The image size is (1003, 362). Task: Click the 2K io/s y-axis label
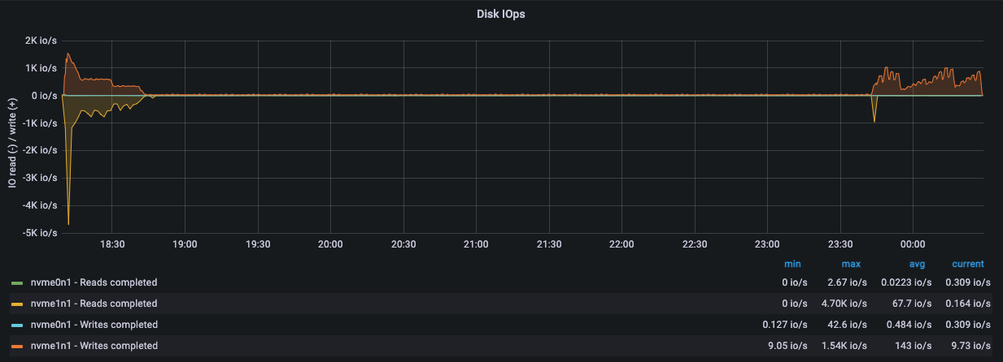point(41,41)
